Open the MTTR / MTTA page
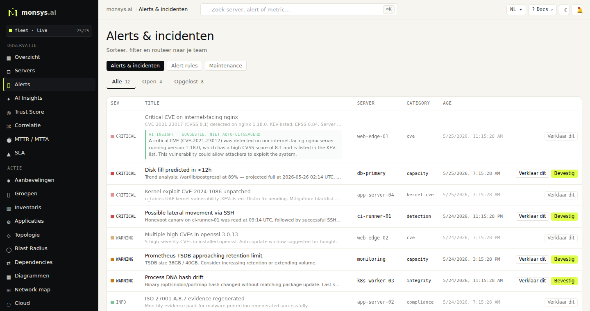The height and width of the screenshot is (311, 590). point(49,139)
